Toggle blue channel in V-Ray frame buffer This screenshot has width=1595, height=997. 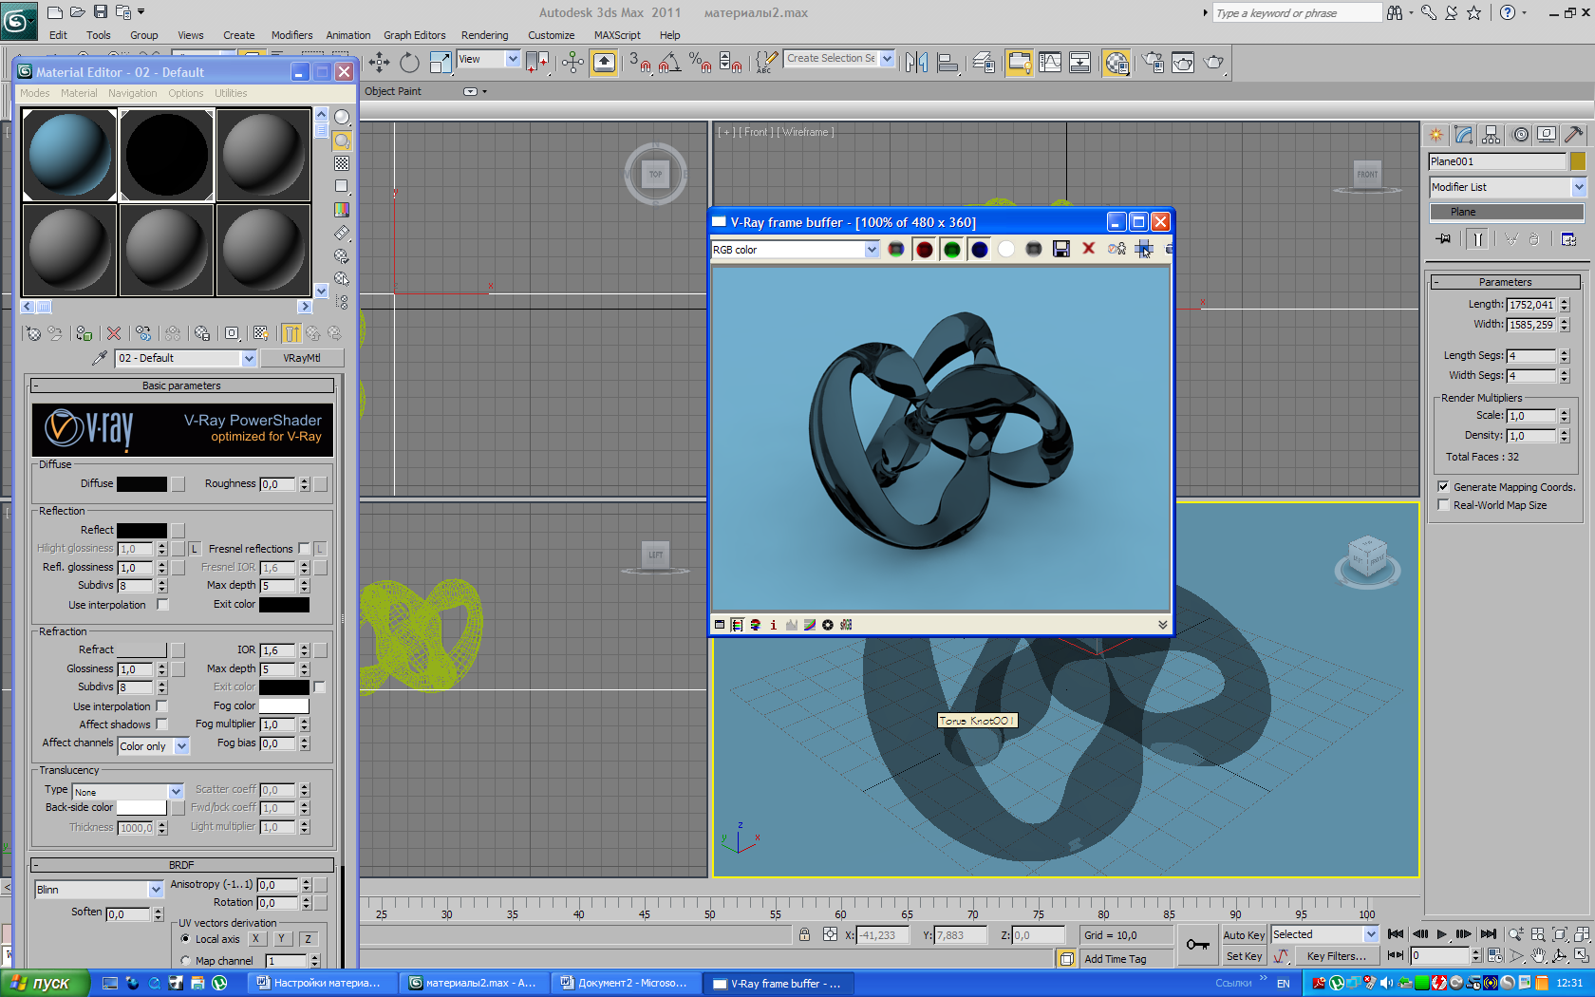pos(980,249)
